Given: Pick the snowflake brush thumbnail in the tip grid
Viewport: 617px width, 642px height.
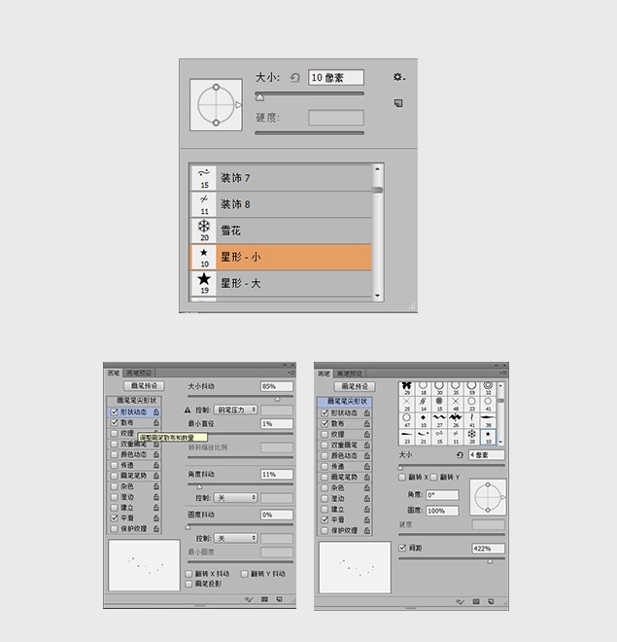Looking at the screenshot, I should pyautogui.click(x=472, y=437).
